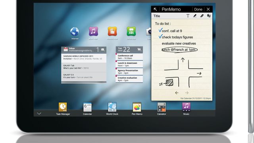Tap Done in PenMemo header
Image resolution: width=254 pixels, height=143 pixels.
[x=198, y=10]
